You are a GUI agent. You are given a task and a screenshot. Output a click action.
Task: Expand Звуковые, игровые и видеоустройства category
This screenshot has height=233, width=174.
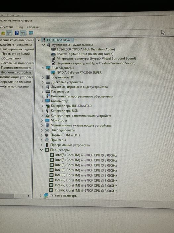point(43,87)
